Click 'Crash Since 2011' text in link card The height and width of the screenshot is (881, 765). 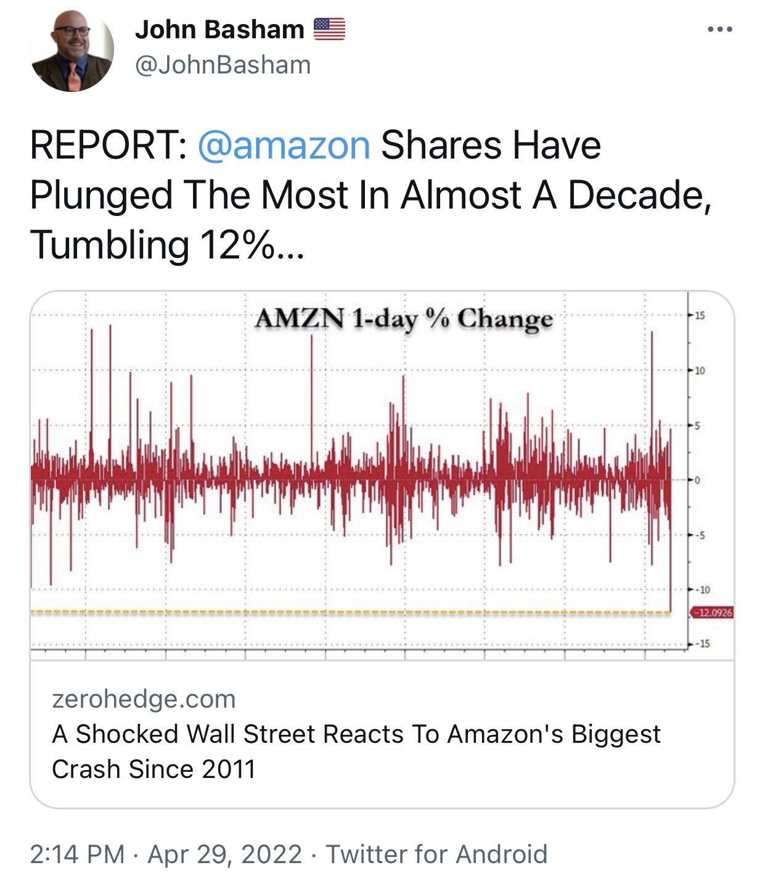153,769
